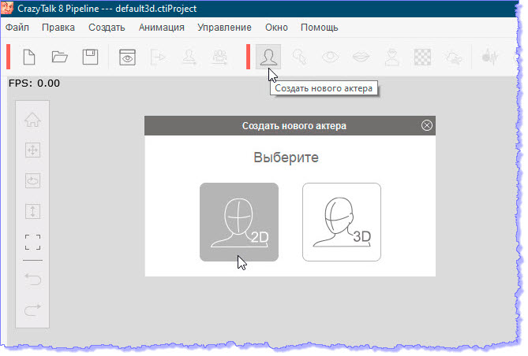This screenshot has height=356, width=528.
Task: Click the Home view icon in the side panel
Action: (32, 120)
